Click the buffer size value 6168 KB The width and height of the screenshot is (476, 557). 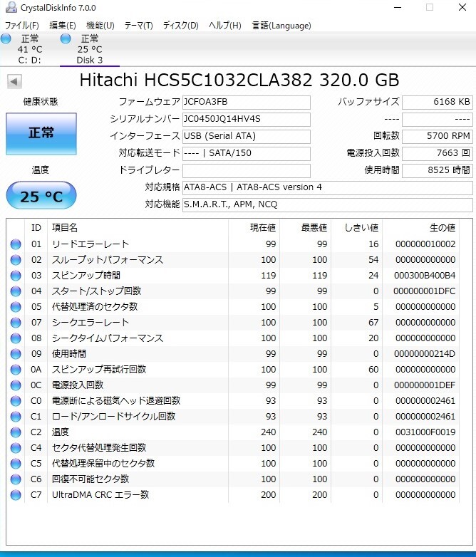pyautogui.click(x=438, y=103)
